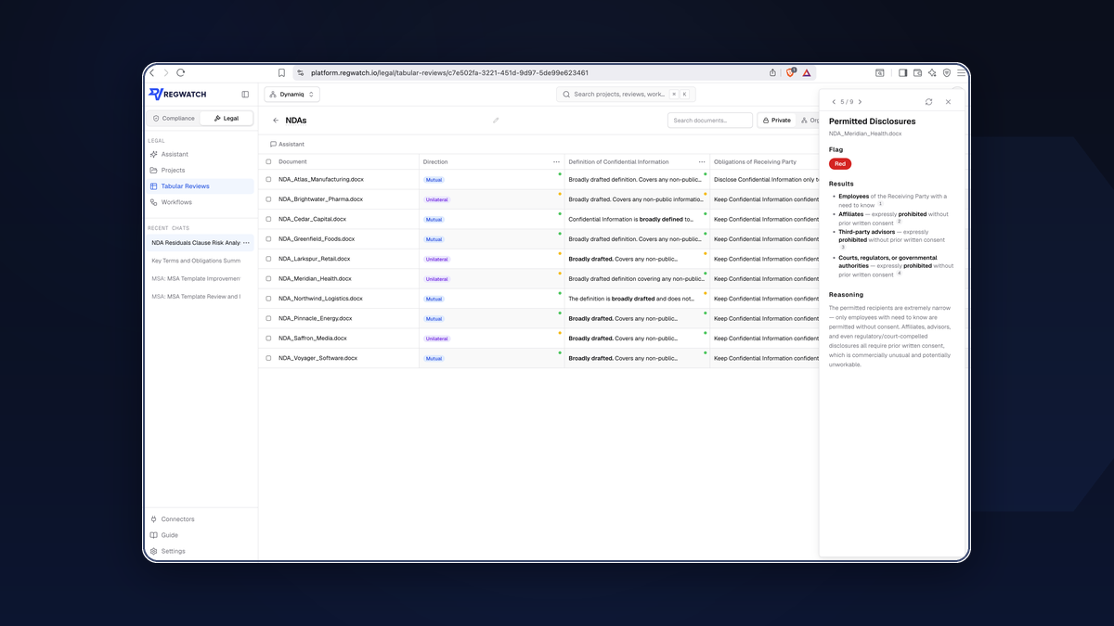
Task: Open citation 1 next to Employees result
Action: click(880, 204)
